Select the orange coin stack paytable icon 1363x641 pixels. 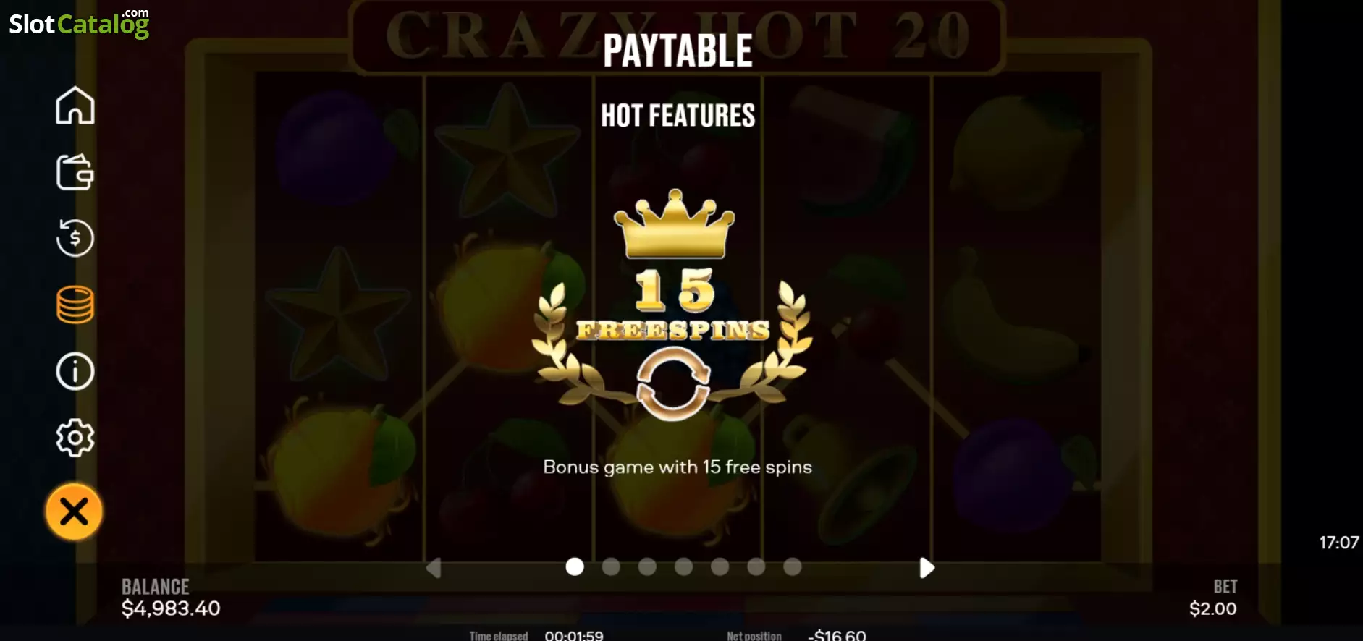pos(75,305)
